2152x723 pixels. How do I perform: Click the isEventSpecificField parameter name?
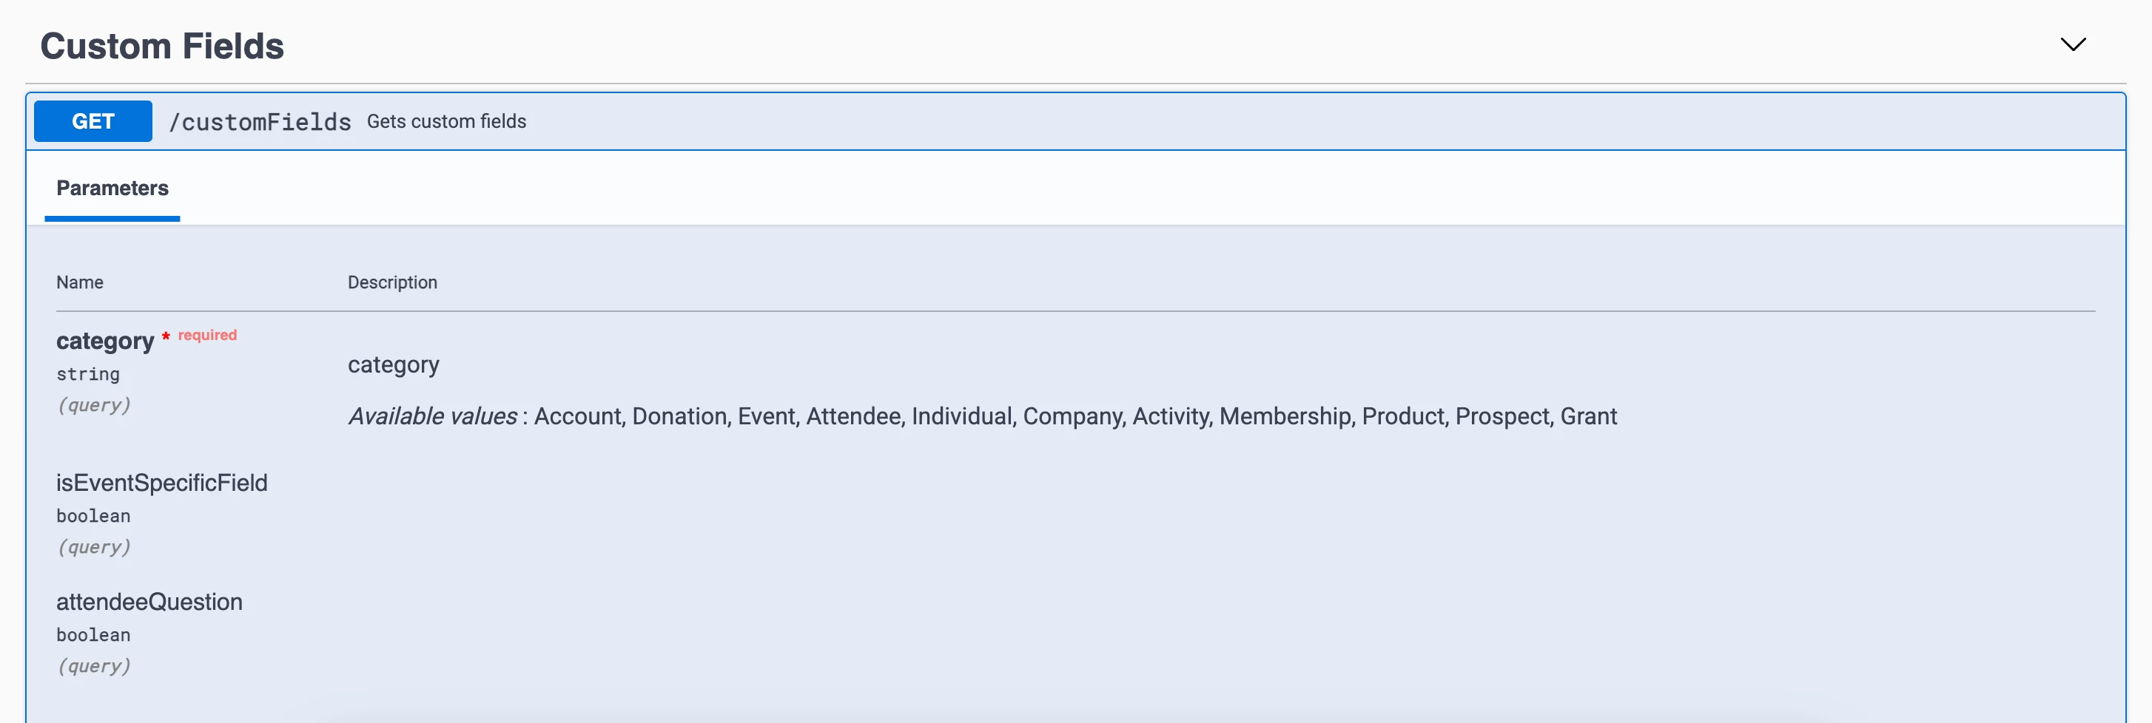(x=162, y=483)
